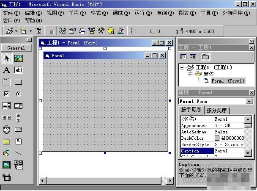Select the vertical scrollbar tool
The height and width of the screenshot is (191, 257).
[19, 118]
